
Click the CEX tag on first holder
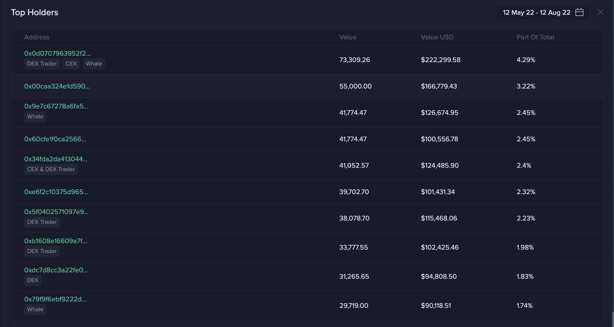[x=71, y=64]
